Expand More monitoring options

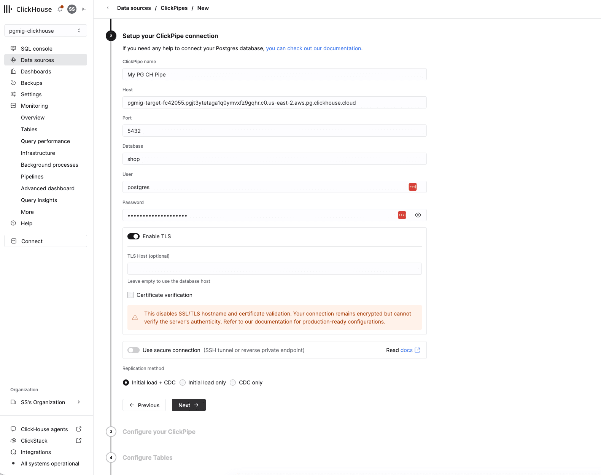click(x=27, y=212)
